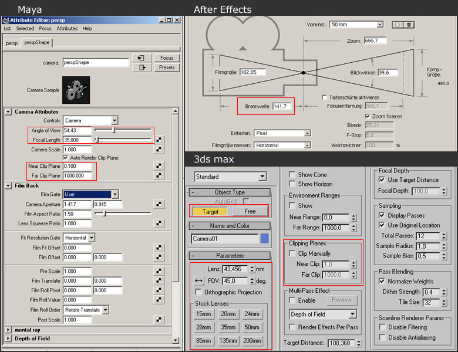Open the Focus menu in menu bar
This screenshot has width=458, height=352.
45,28
